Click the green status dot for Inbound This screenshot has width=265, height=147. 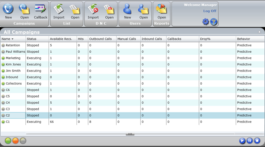tap(3, 77)
